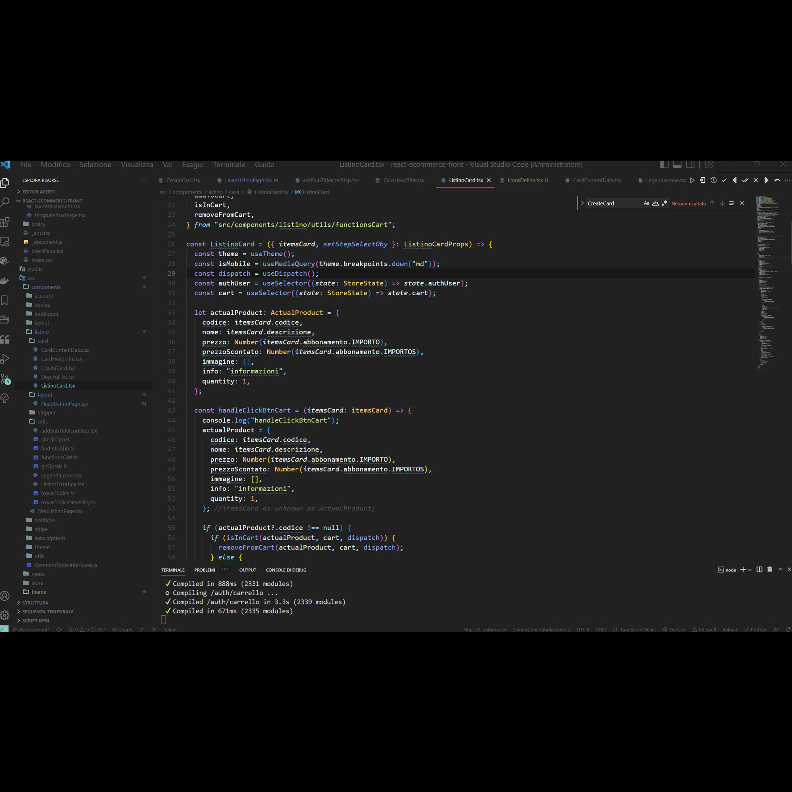
Task: Kill terminal with trash icon
Action: click(770, 569)
